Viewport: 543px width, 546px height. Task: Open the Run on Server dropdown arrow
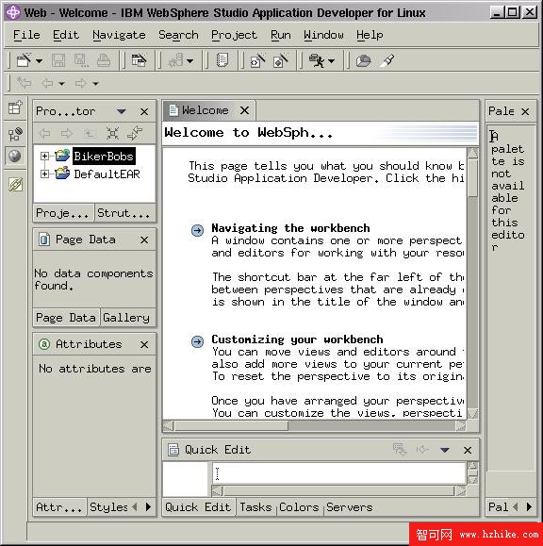tap(332, 61)
